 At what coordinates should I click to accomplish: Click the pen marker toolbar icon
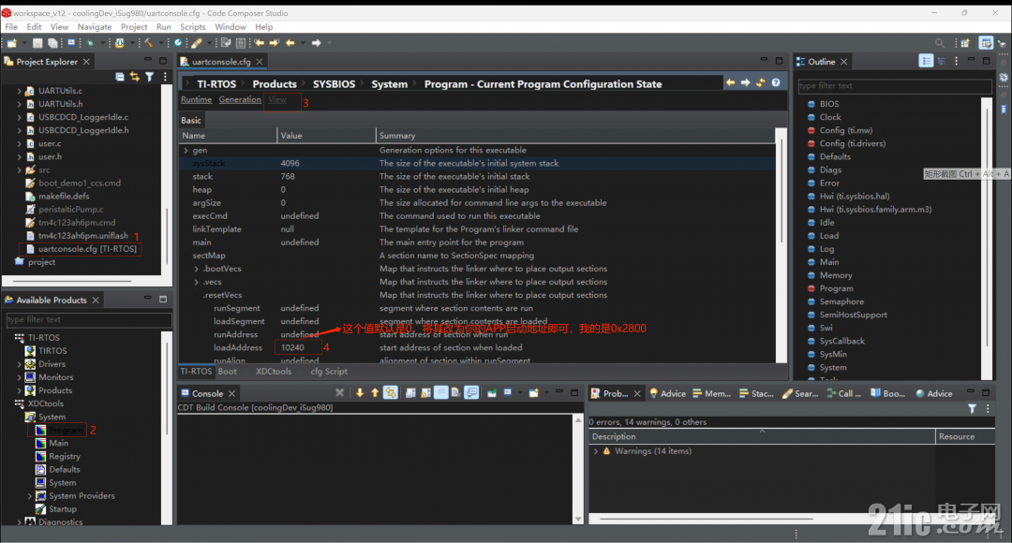(x=197, y=43)
